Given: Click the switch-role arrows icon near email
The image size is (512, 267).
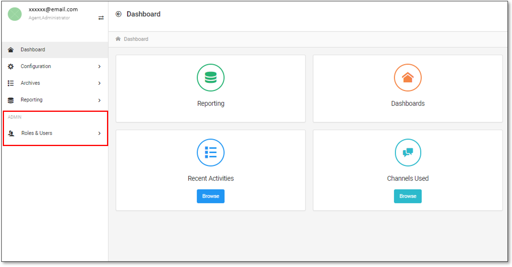Looking at the screenshot, I should click(101, 18).
